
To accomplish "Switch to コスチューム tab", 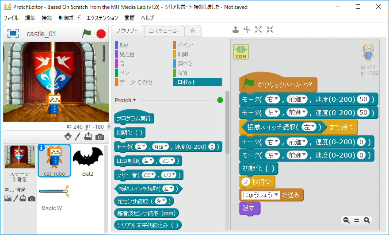I will pyautogui.click(x=164, y=31).
